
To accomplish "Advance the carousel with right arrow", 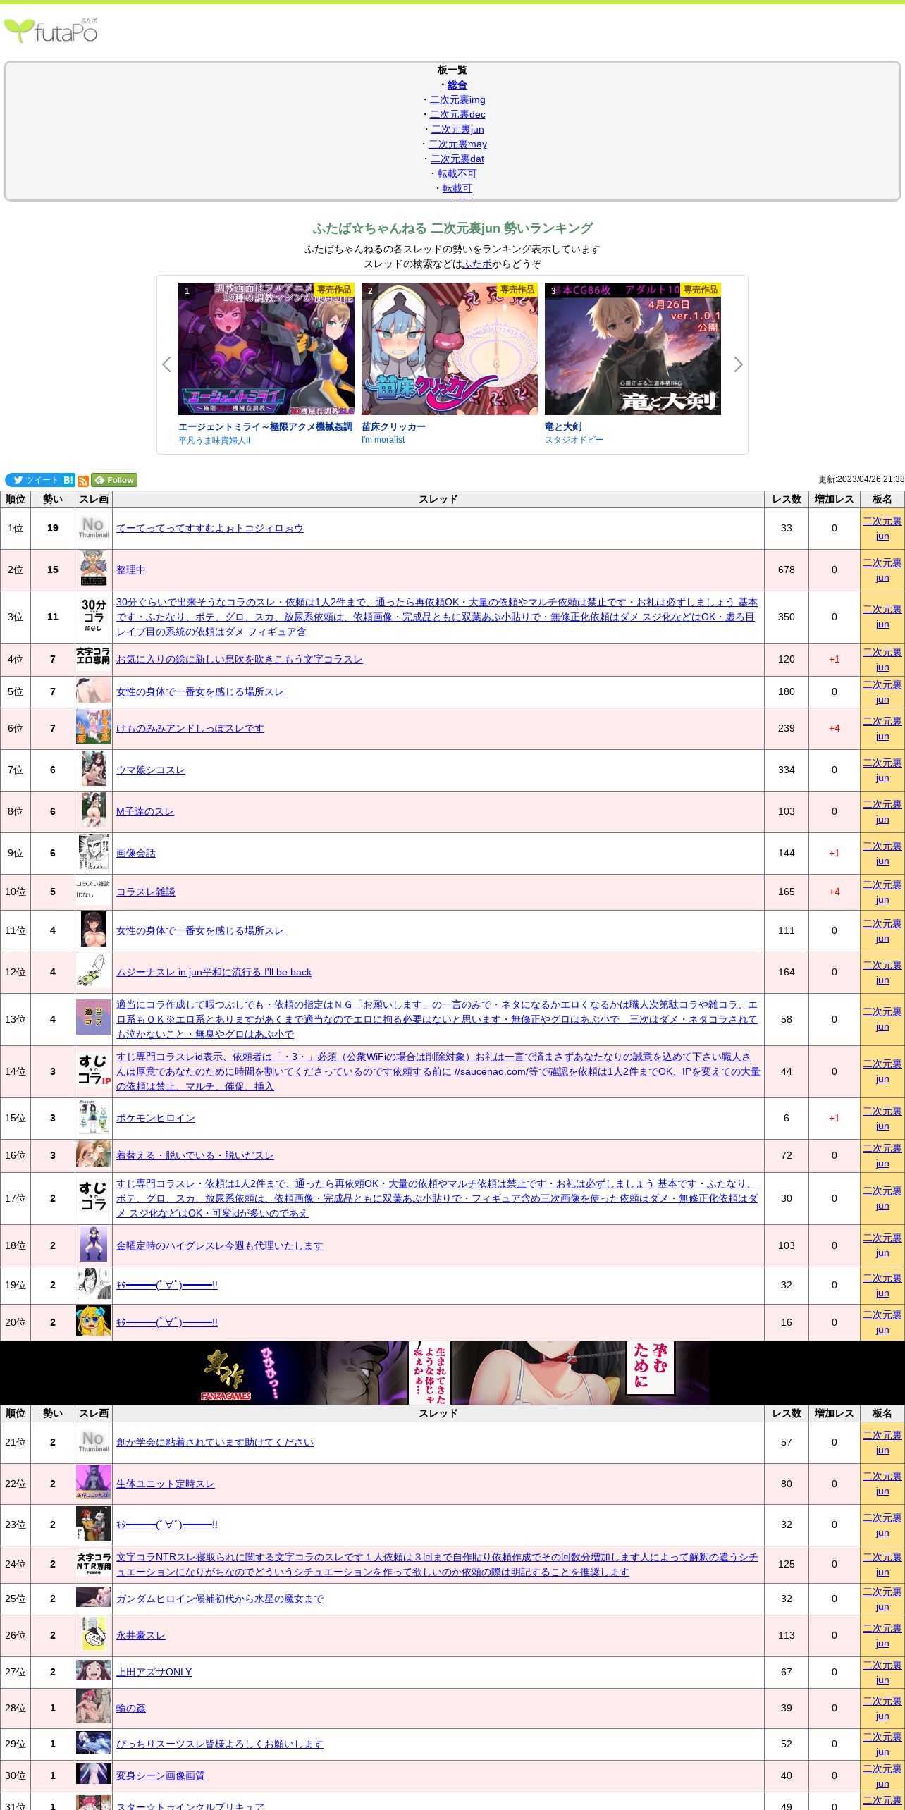I will pos(738,364).
